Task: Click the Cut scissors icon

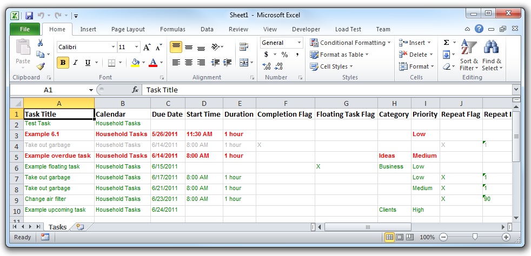Action: pos(41,43)
